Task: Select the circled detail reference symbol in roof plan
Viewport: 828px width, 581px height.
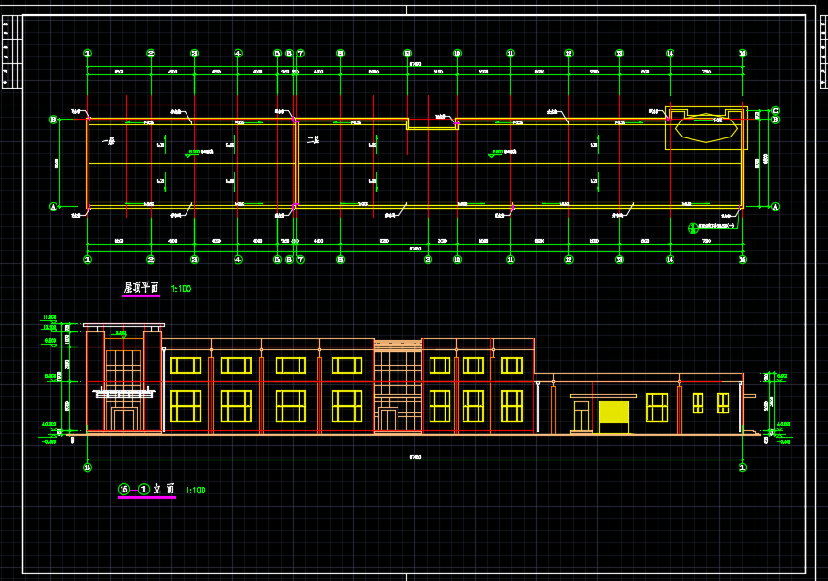Action: coord(692,227)
